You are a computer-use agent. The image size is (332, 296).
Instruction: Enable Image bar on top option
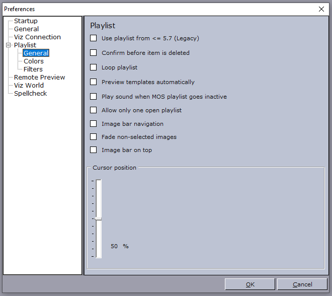(x=94, y=150)
